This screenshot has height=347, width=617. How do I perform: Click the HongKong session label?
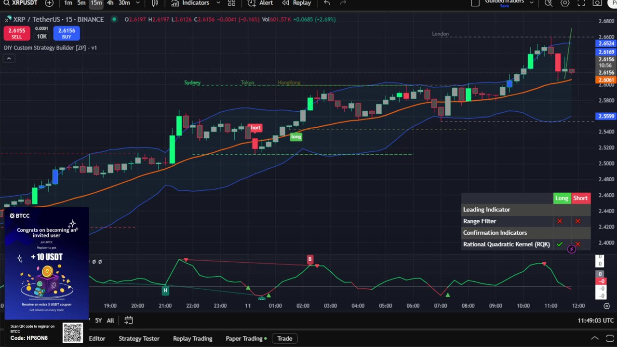click(x=289, y=82)
